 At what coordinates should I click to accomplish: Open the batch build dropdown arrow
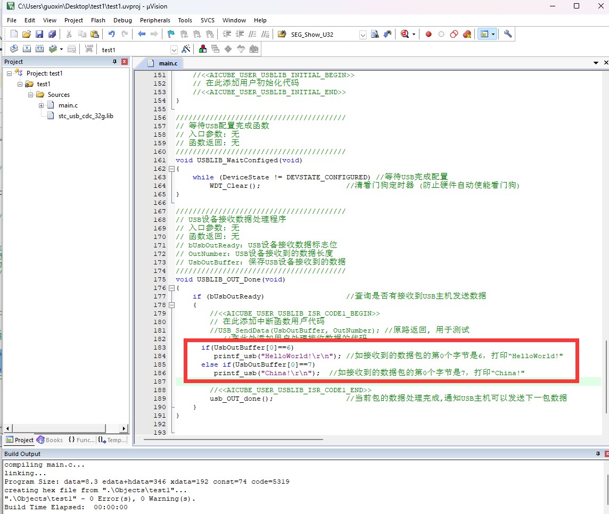[x=61, y=49]
